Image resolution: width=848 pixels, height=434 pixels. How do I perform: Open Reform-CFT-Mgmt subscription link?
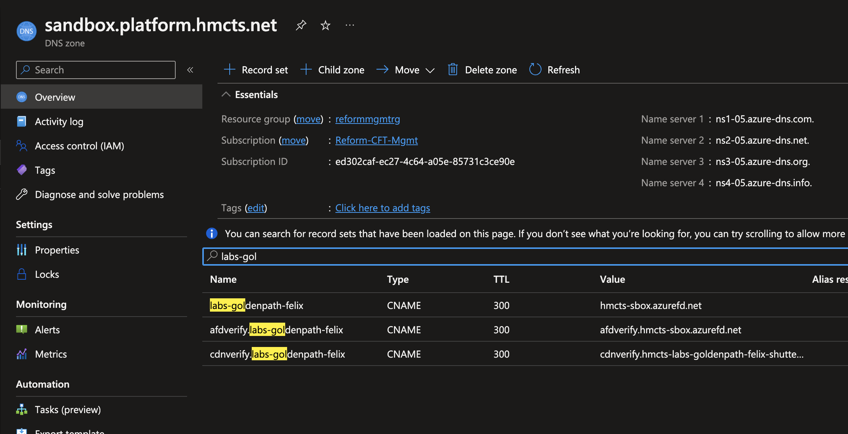(x=376, y=139)
